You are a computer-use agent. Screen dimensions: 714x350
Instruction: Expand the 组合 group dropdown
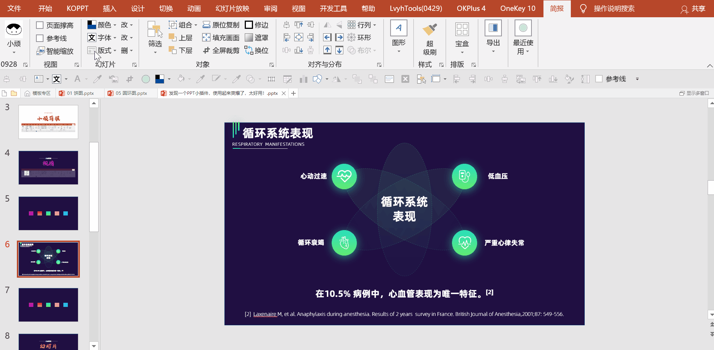(x=196, y=25)
